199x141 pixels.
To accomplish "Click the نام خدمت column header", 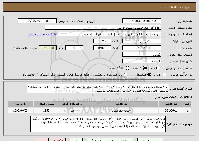I will 121,104.
